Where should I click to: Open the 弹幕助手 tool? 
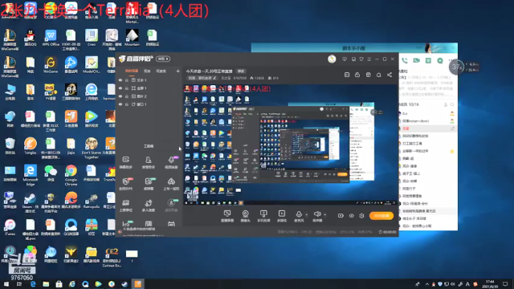coord(126,162)
